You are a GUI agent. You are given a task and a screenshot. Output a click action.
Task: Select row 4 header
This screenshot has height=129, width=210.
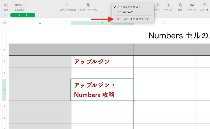pyautogui.click(x=4, y=90)
